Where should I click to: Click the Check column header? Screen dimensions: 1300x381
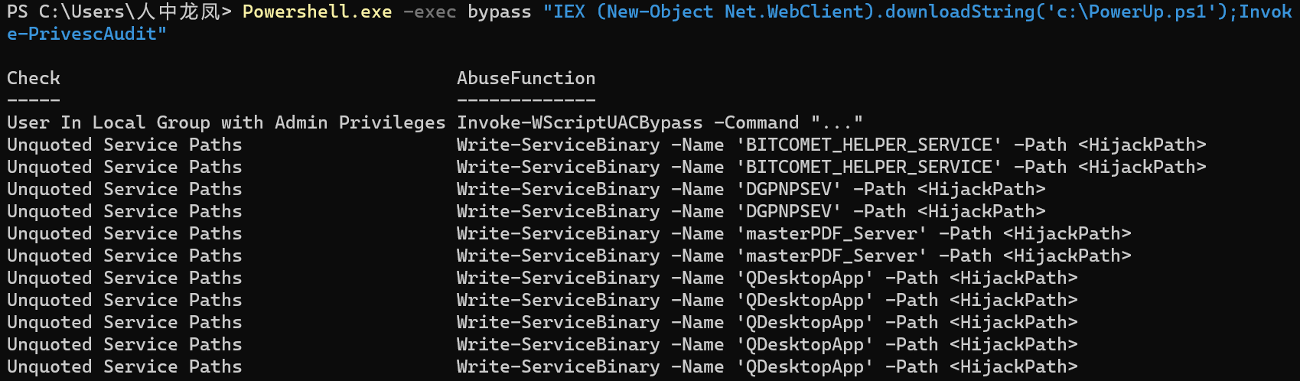(34, 78)
